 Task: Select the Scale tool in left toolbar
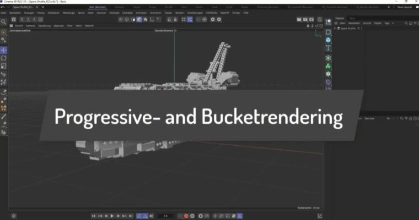tap(3, 66)
